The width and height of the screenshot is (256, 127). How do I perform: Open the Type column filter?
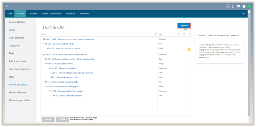[x=178, y=35]
